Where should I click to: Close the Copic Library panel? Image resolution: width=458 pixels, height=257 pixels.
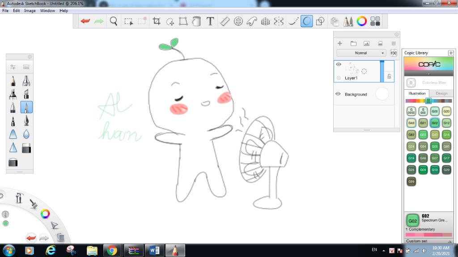[451, 53]
